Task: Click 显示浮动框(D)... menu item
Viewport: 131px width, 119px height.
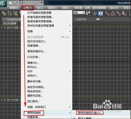Action: click(x=47, y=41)
